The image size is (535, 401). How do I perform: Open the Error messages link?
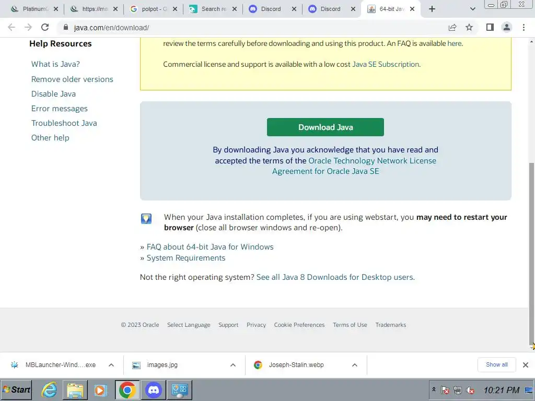[60, 109]
